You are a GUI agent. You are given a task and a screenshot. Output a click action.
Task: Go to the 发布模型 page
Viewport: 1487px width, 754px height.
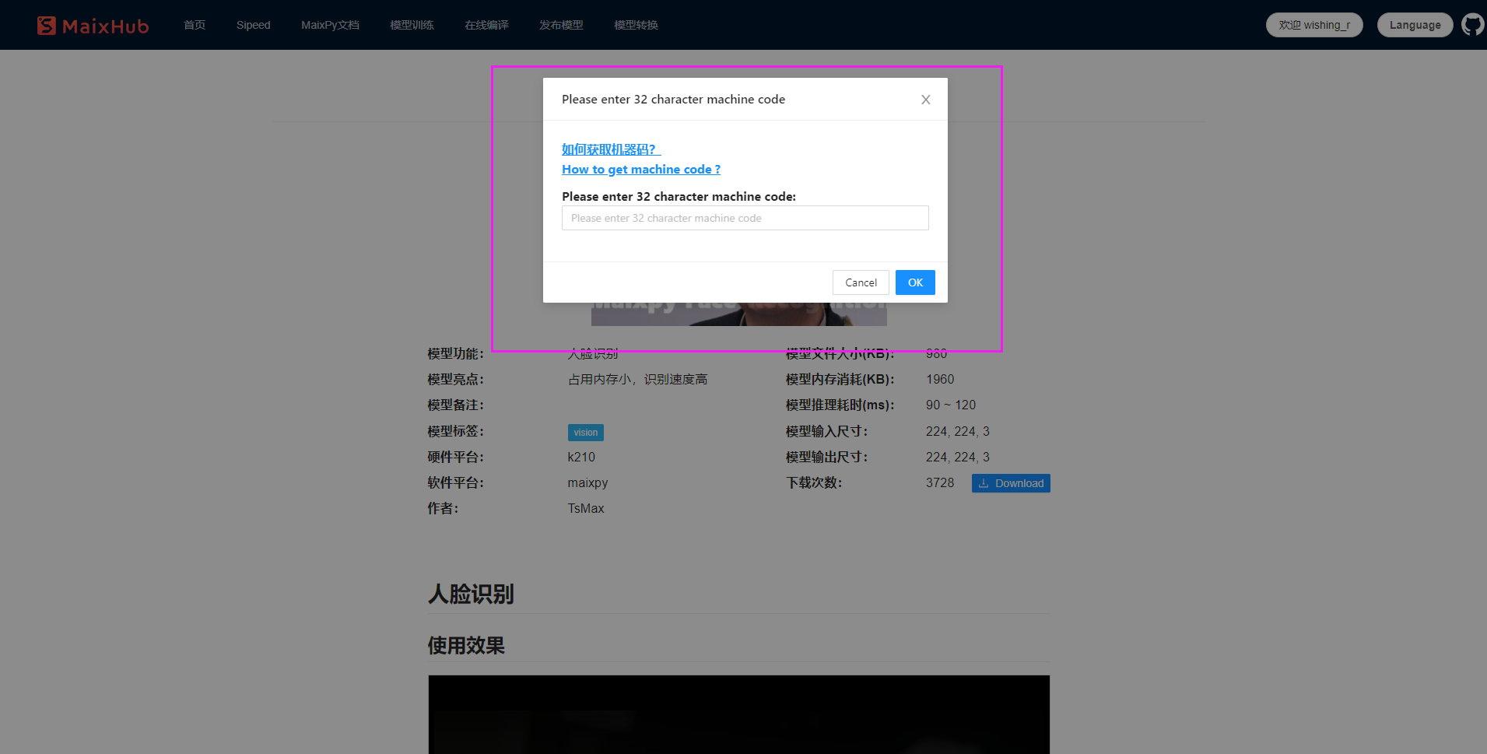[x=561, y=24]
